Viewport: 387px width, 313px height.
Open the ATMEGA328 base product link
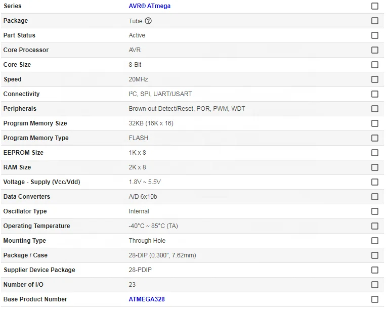(147, 299)
